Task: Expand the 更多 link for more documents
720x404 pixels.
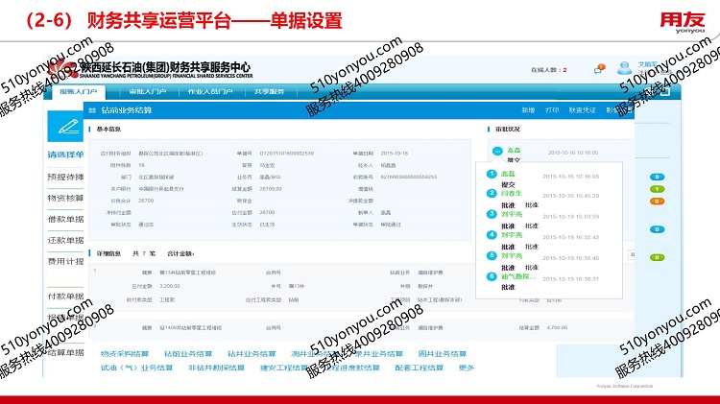Action: (x=467, y=368)
